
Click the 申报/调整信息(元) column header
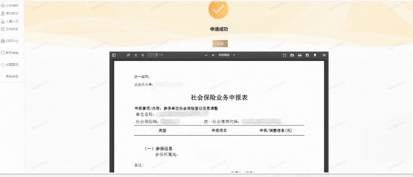[x=276, y=130]
